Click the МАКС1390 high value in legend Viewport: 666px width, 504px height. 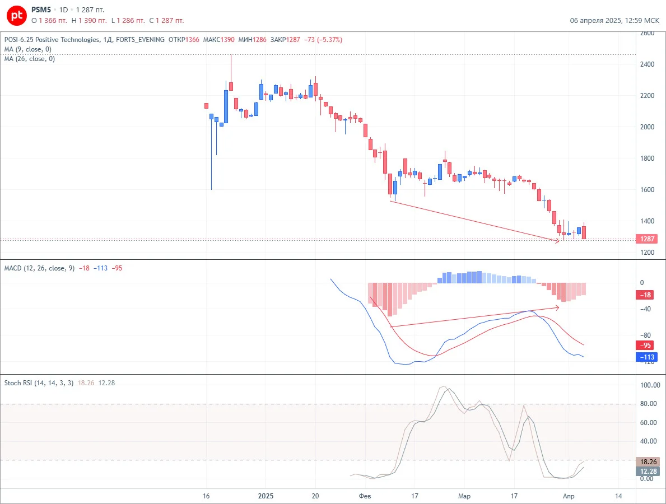click(x=219, y=40)
